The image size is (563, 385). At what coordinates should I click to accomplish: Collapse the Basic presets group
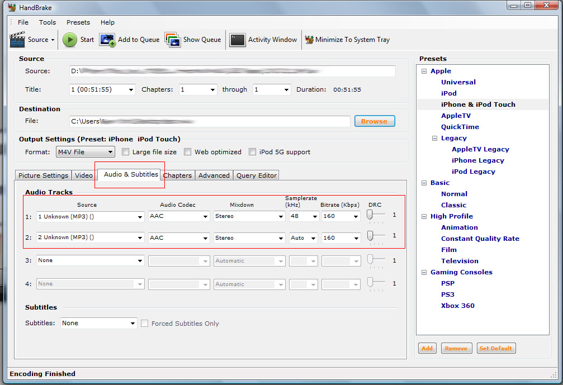click(x=424, y=183)
